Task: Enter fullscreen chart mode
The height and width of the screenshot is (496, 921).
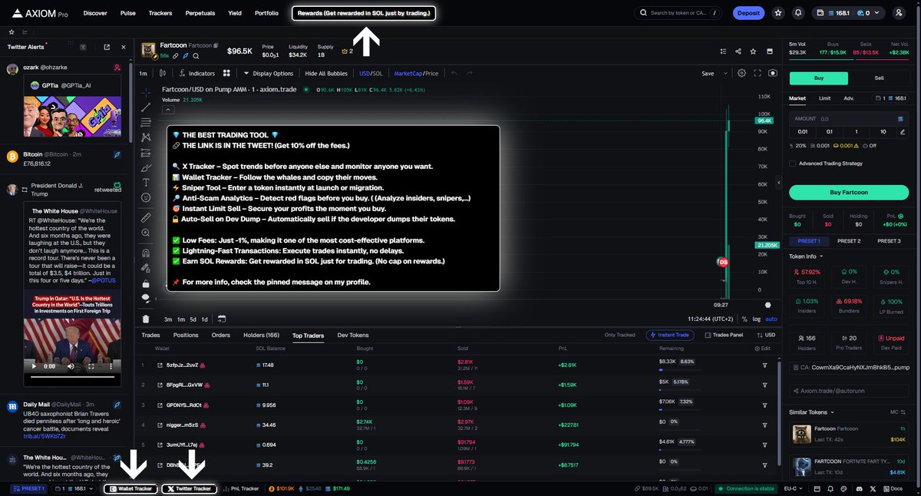Action: (758, 73)
